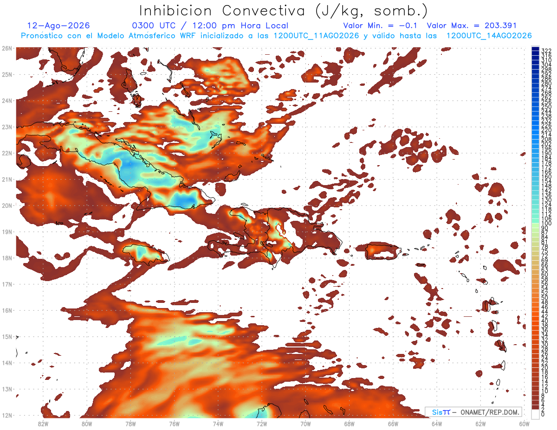Click the 18N latitude label
Viewport: 557px width, 430px height.
(7, 258)
